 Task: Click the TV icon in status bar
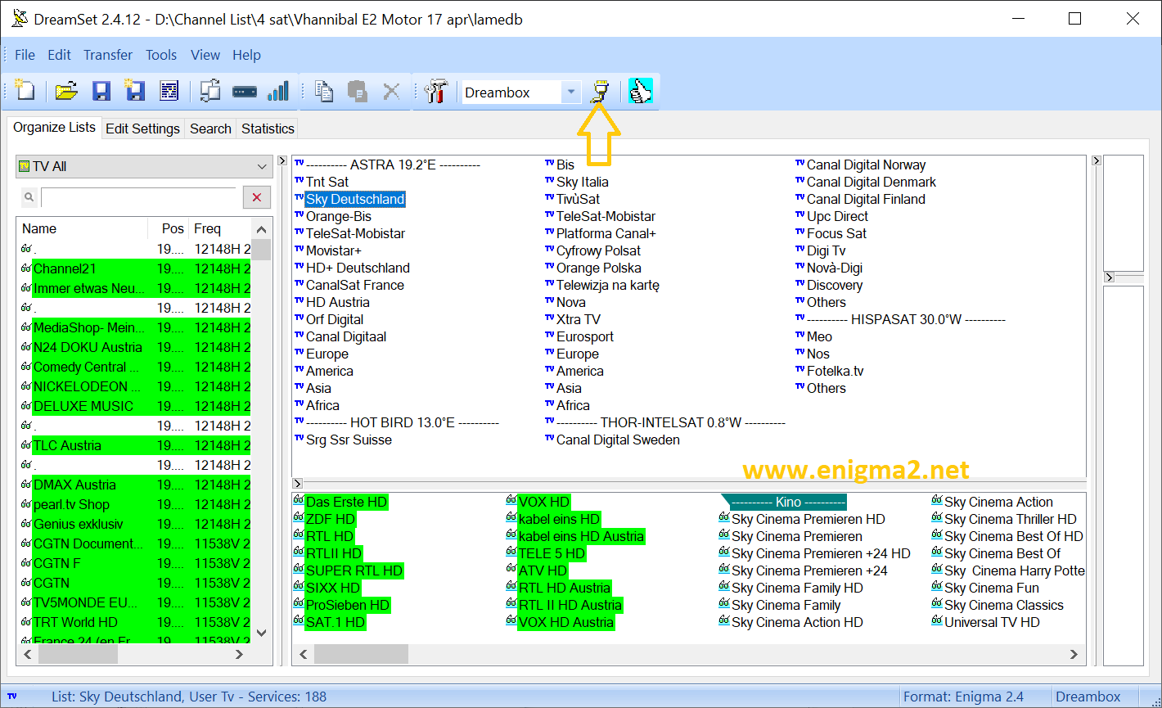12,696
